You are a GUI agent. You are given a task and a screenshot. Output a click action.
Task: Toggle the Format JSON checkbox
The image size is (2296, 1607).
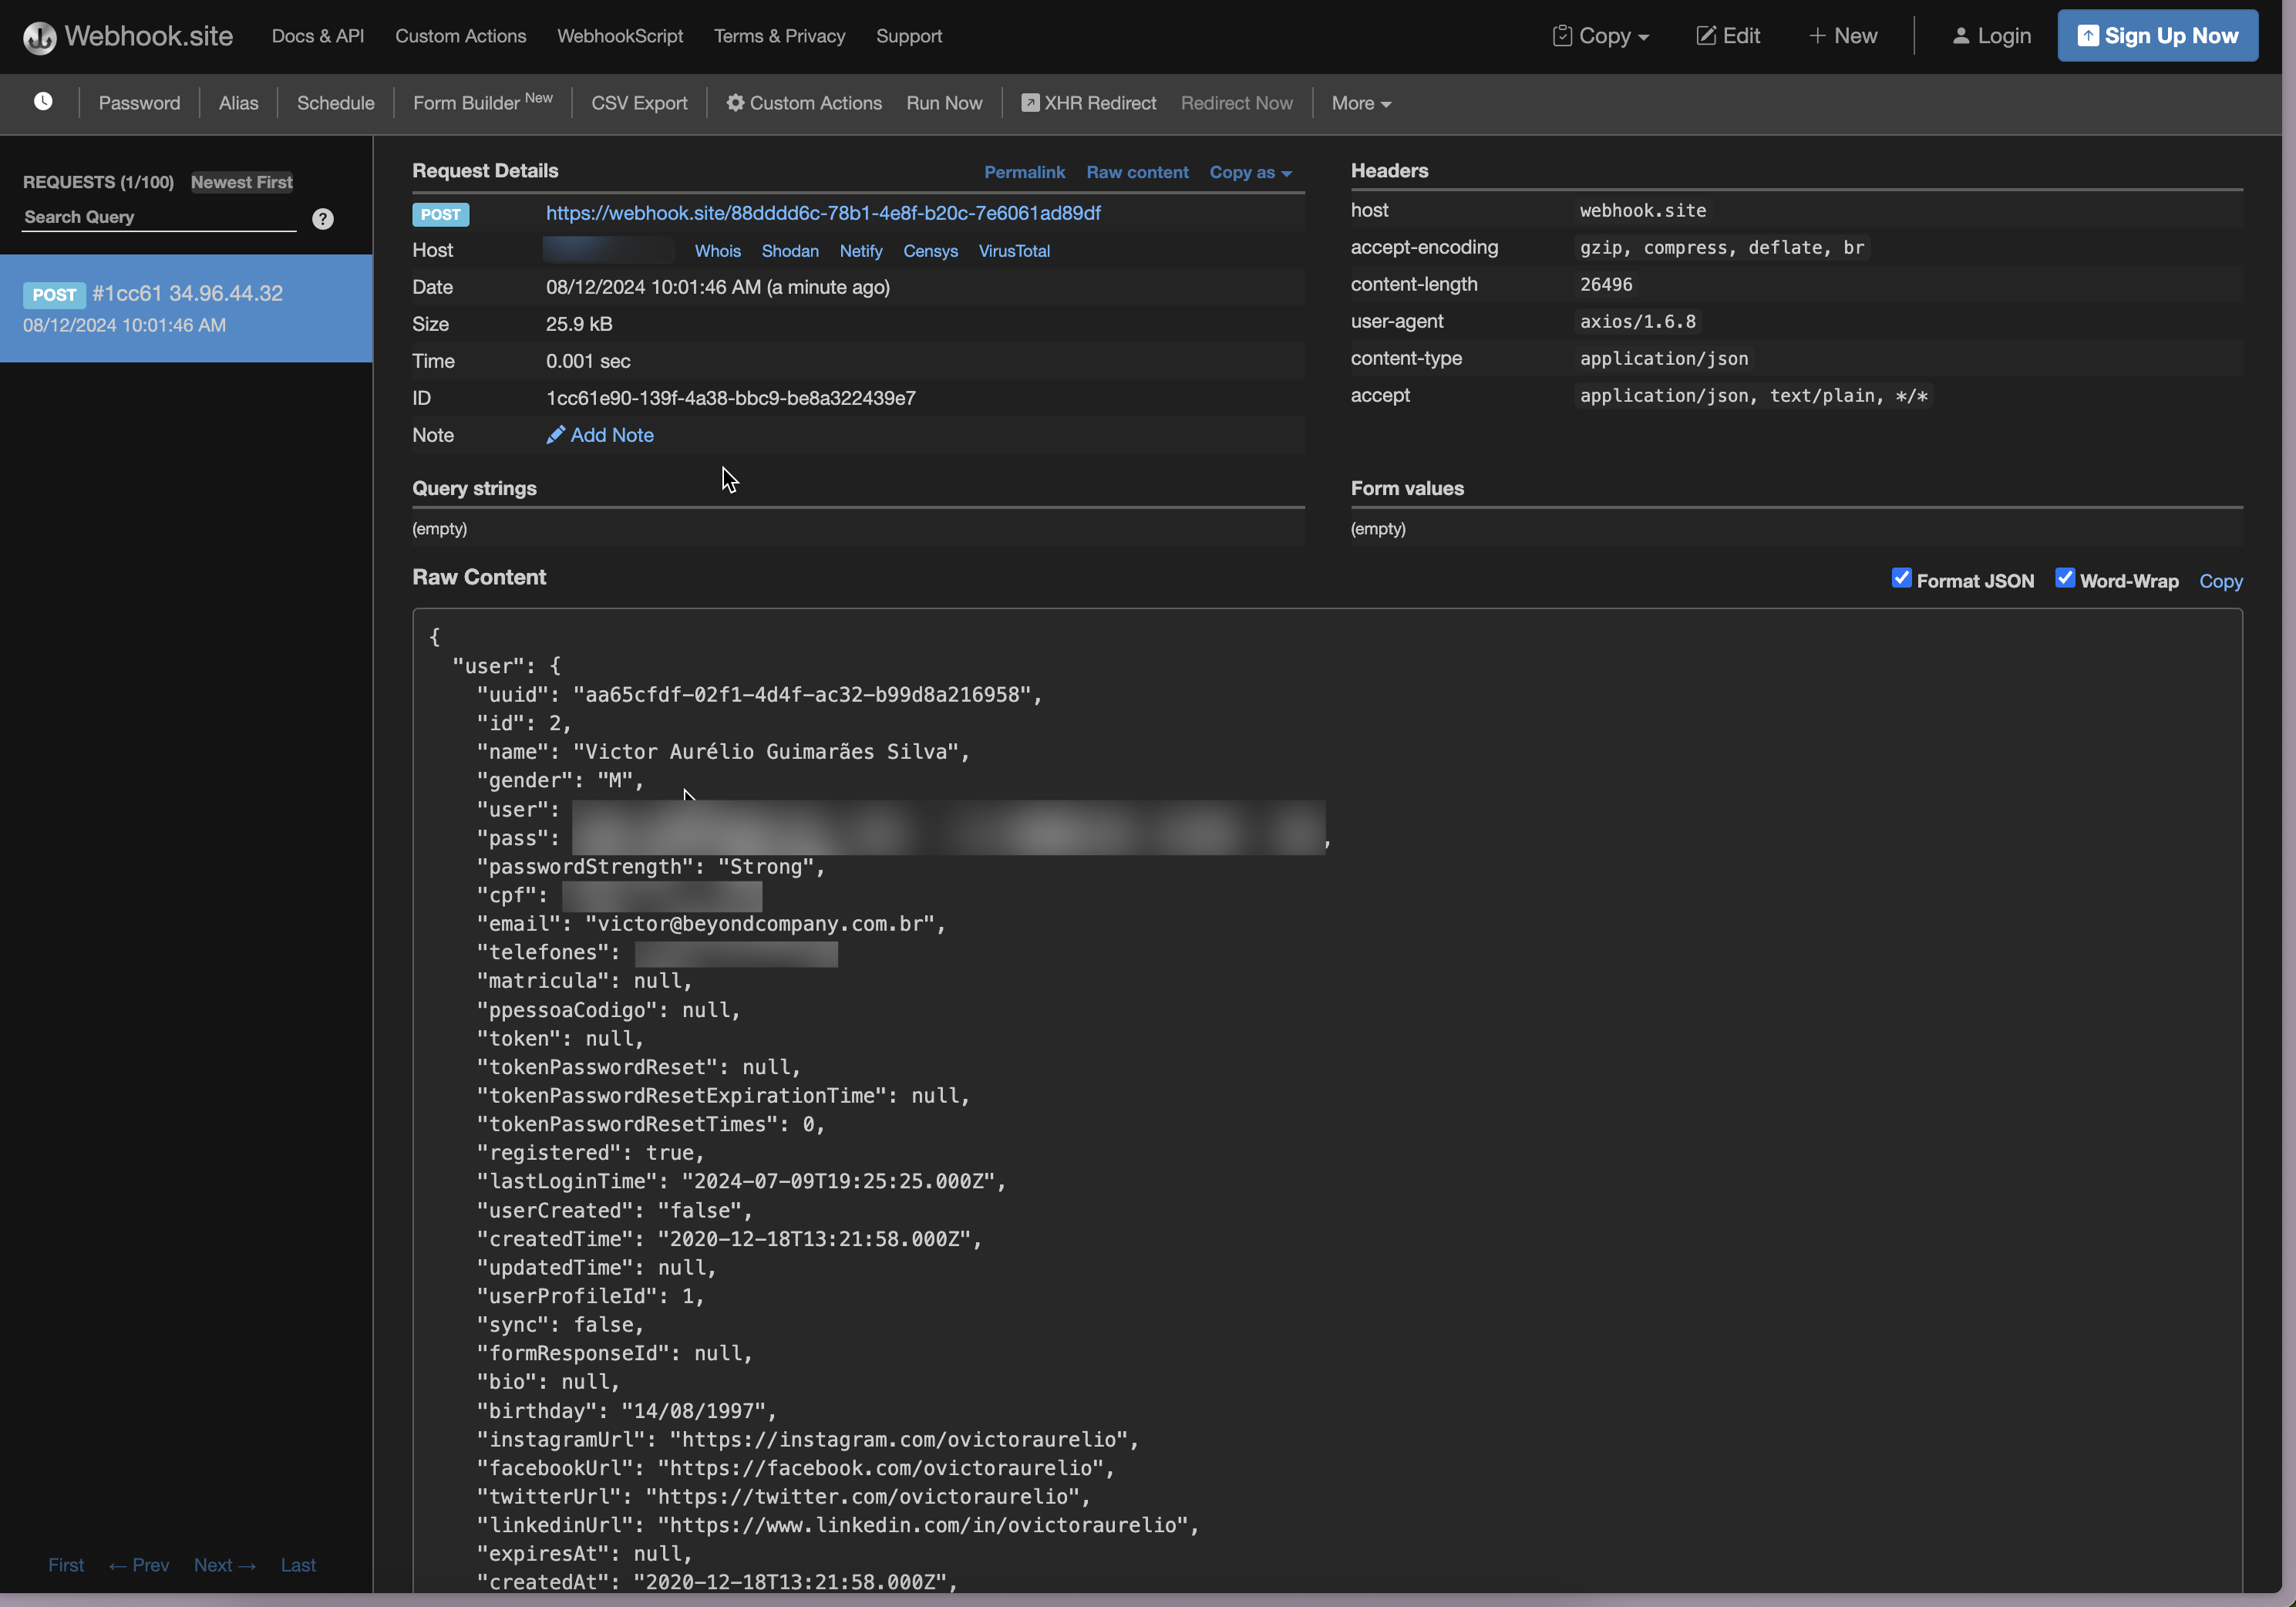coord(1901,578)
